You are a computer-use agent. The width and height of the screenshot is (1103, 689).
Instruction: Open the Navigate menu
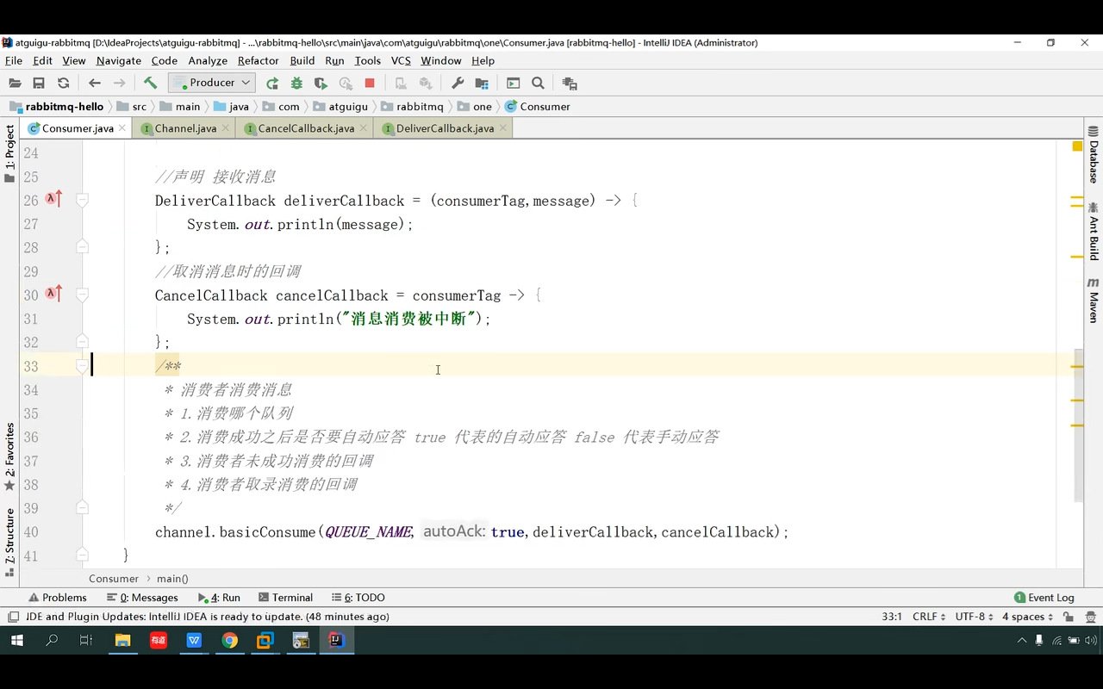(119, 60)
